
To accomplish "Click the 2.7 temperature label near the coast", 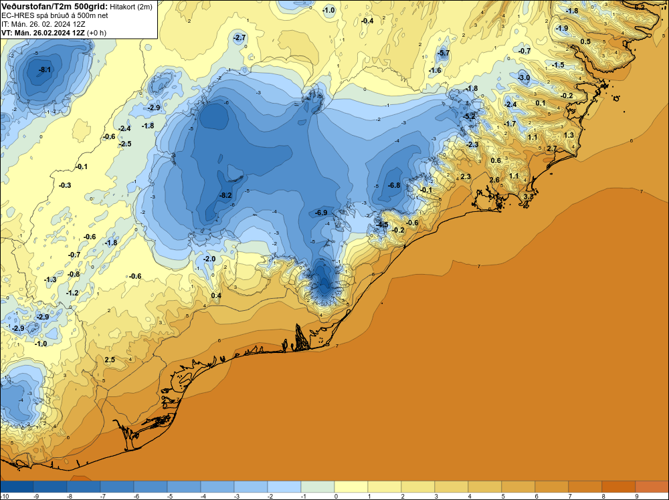I will pos(552,148).
